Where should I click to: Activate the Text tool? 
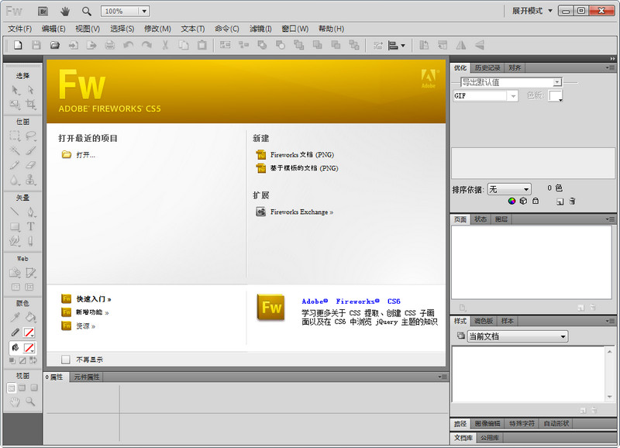pos(31,226)
